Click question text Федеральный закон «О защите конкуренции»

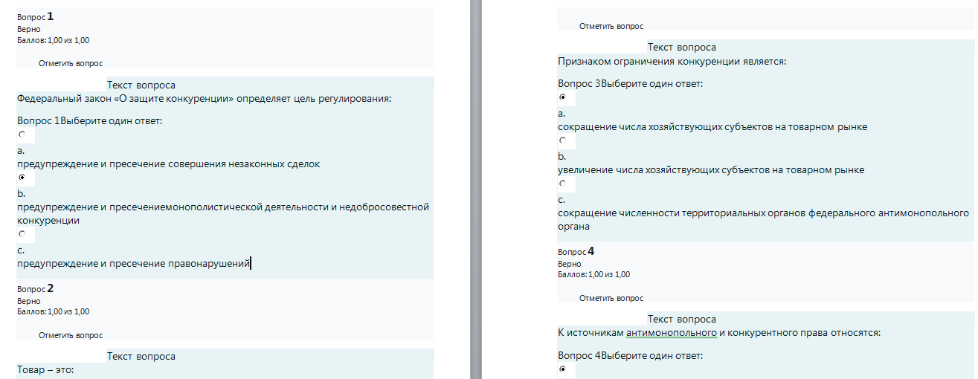pyautogui.click(x=204, y=99)
